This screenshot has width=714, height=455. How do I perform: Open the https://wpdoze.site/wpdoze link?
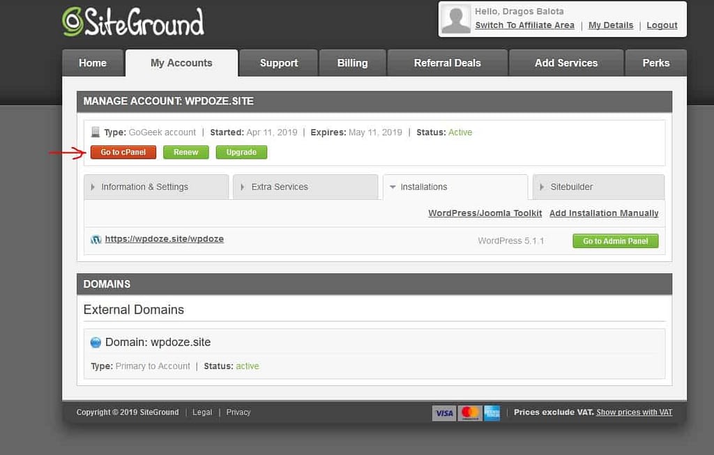pyautogui.click(x=165, y=239)
